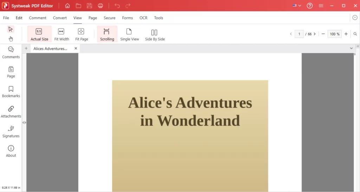Print the document via printer icon
This screenshot has width=360, height=192.
[x=100, y=6]
